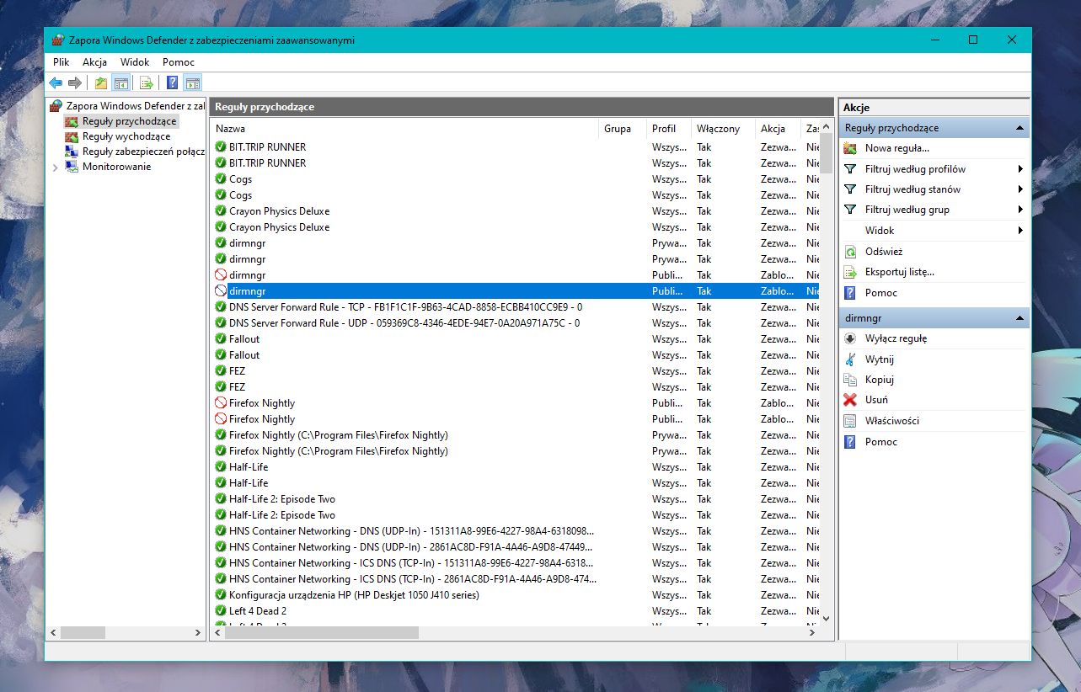Collapse the dirmngr actions section
Screen dimensions: 1081x692
pos(1019,318)
